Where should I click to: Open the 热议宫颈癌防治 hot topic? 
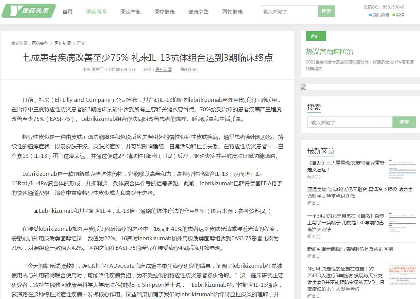pos(330,52)
